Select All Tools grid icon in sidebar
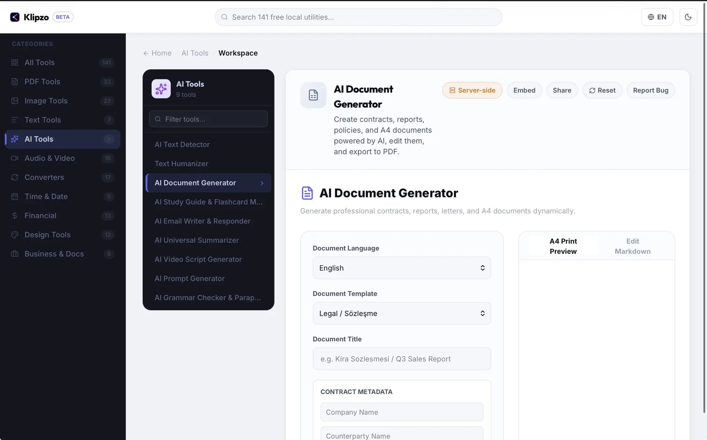707x440 pixels. coord(14,62)
